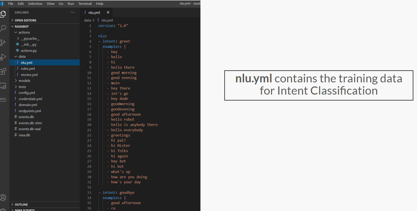Select events.db-wal in the explorer

click(x=45, y=129)
